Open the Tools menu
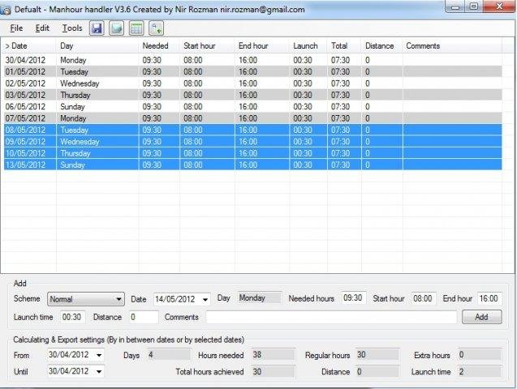The height and width of the screenshot is (389, 517). 72,28
